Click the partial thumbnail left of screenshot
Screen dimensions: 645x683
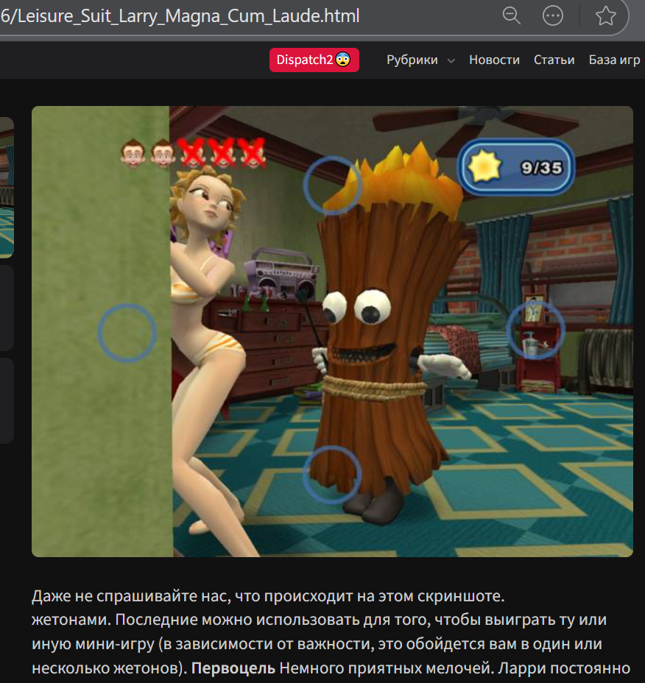coord(7,187)
